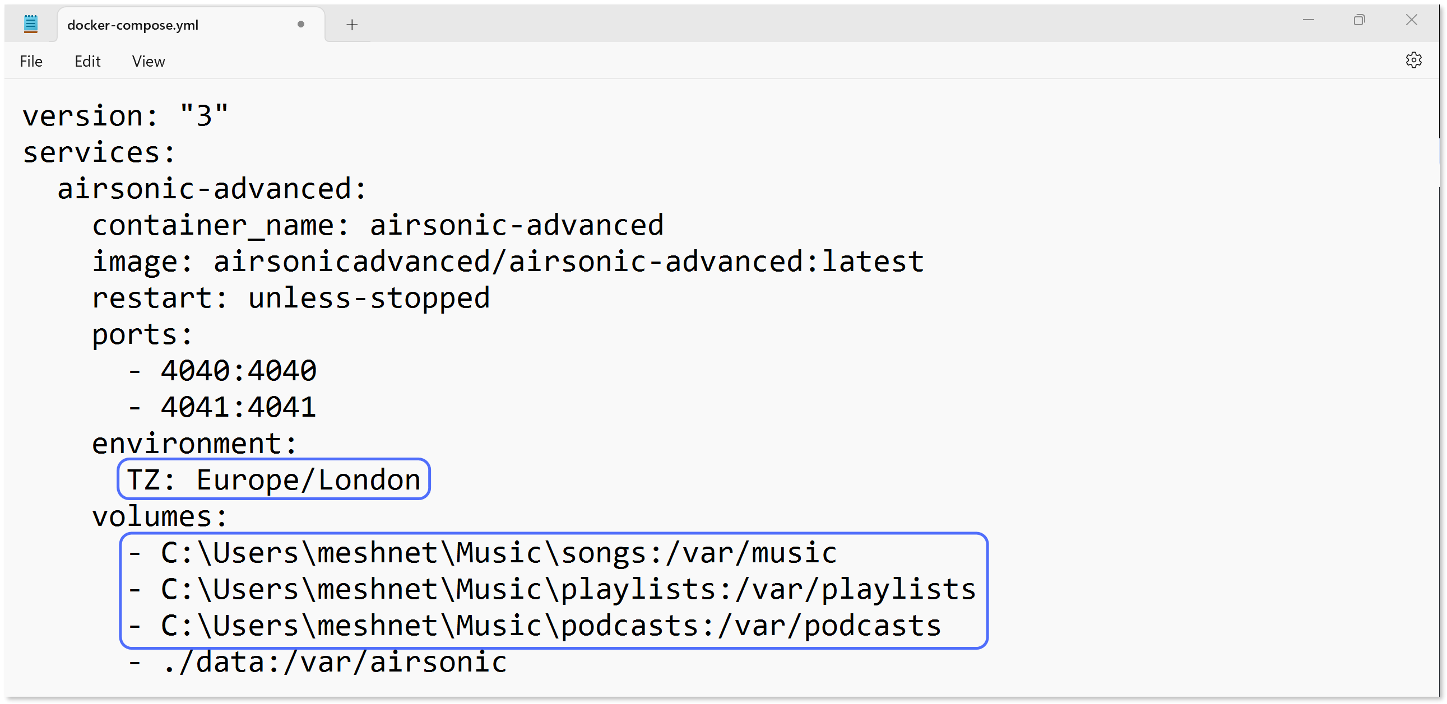The height and width of the screenshot is (704, 1447).
Task: Click the Notepad application icon
Action: point(31,24)
